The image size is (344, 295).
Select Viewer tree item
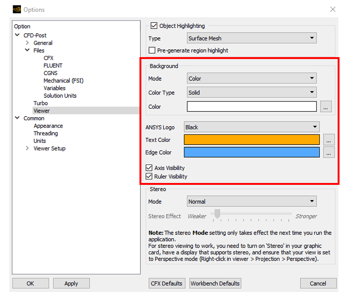pos(42,111)
